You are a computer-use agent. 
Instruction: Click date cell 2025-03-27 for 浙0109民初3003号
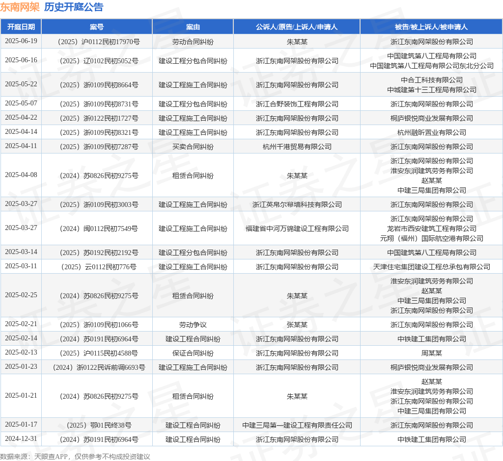[21, 204]
